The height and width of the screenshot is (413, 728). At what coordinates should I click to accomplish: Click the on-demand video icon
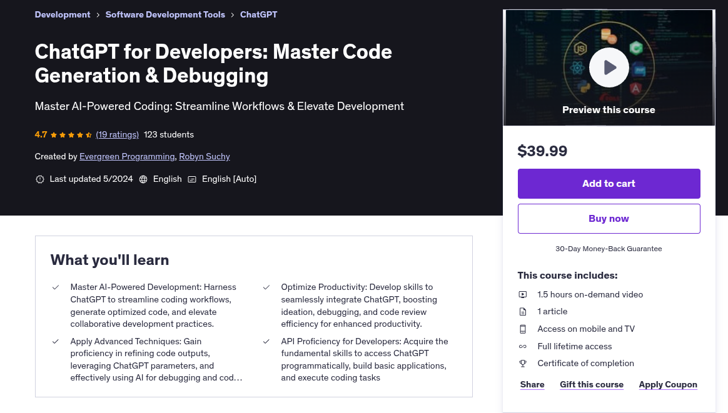click(x=523, y=295)
